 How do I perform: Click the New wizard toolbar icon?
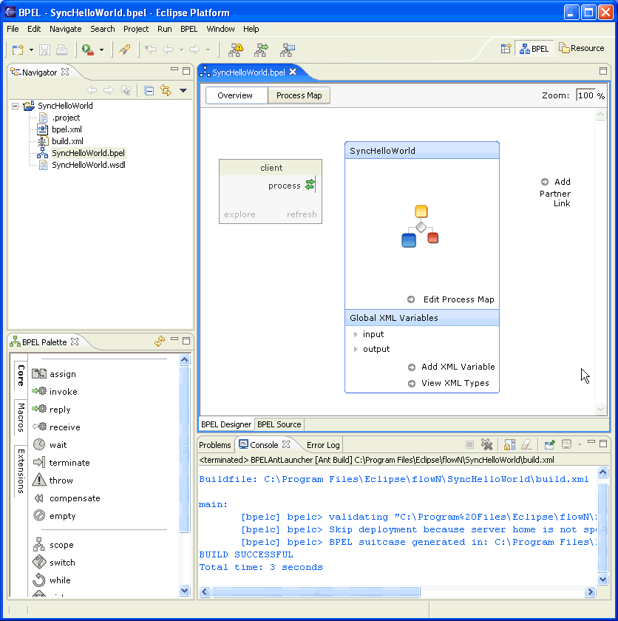(x=18, y=50)
